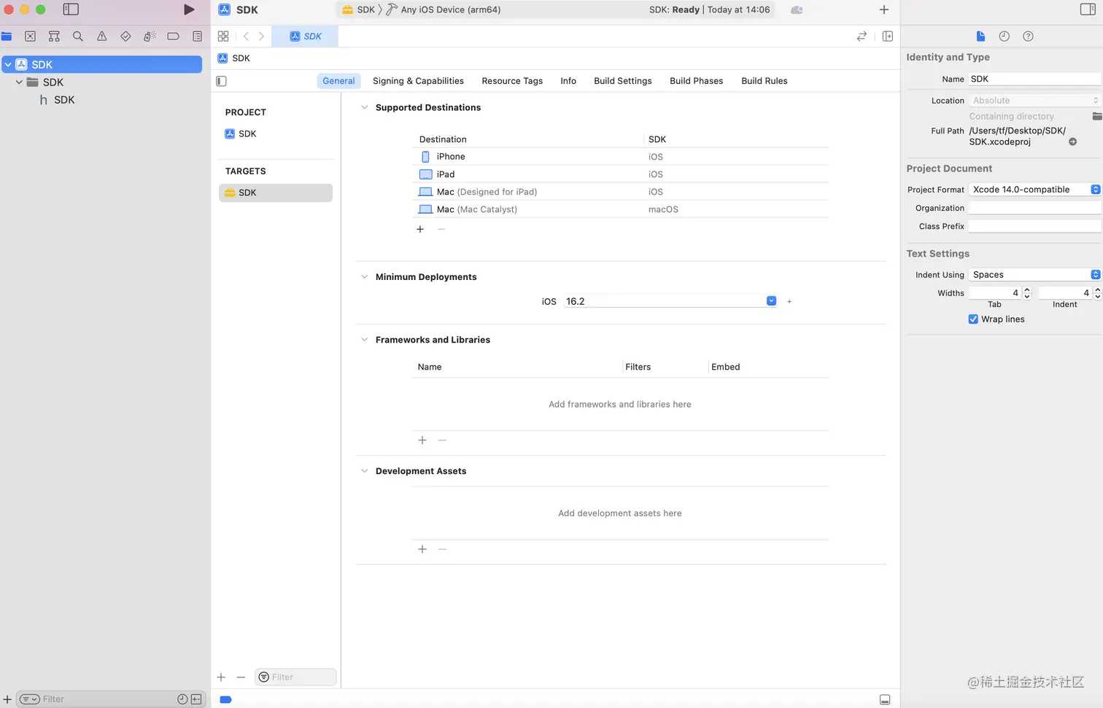Image resolution: width=1103 pixels, height=708 pixels.
Task: Click the Class Prefix field
Action: (1034, 226)
